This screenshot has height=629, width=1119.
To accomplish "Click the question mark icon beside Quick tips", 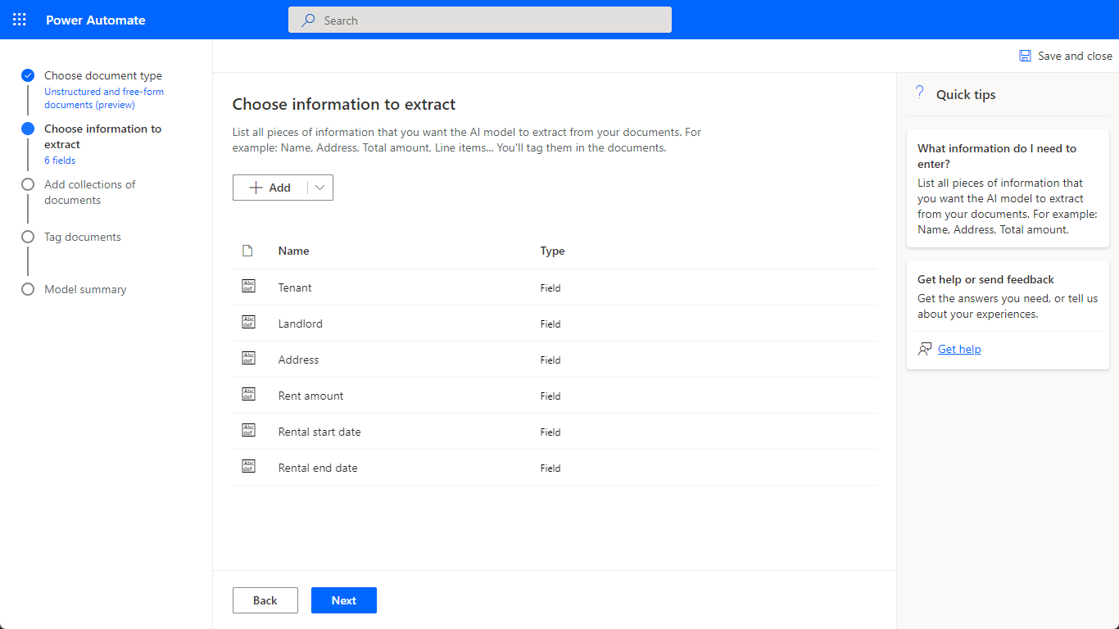I will coord(919,93).
